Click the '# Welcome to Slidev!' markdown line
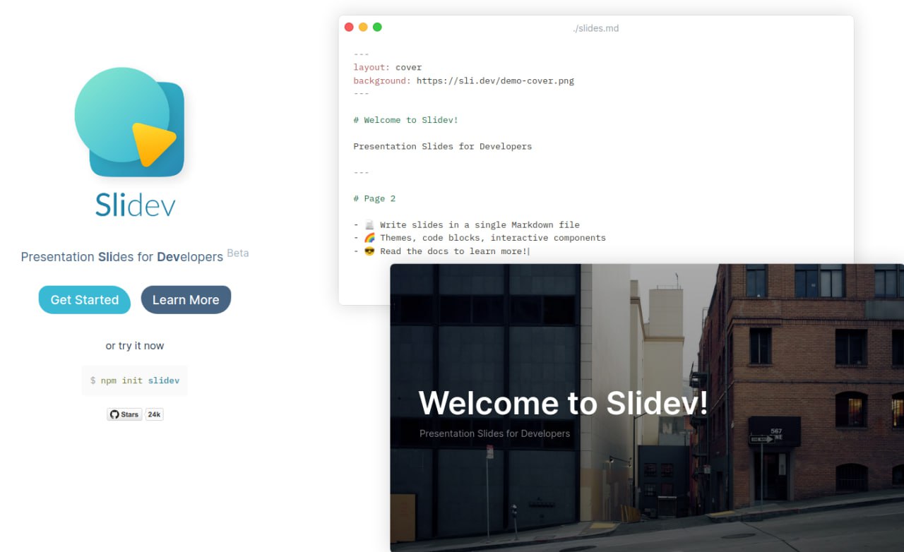The width and height of the screenshot is (904, 552). point(406,120)
